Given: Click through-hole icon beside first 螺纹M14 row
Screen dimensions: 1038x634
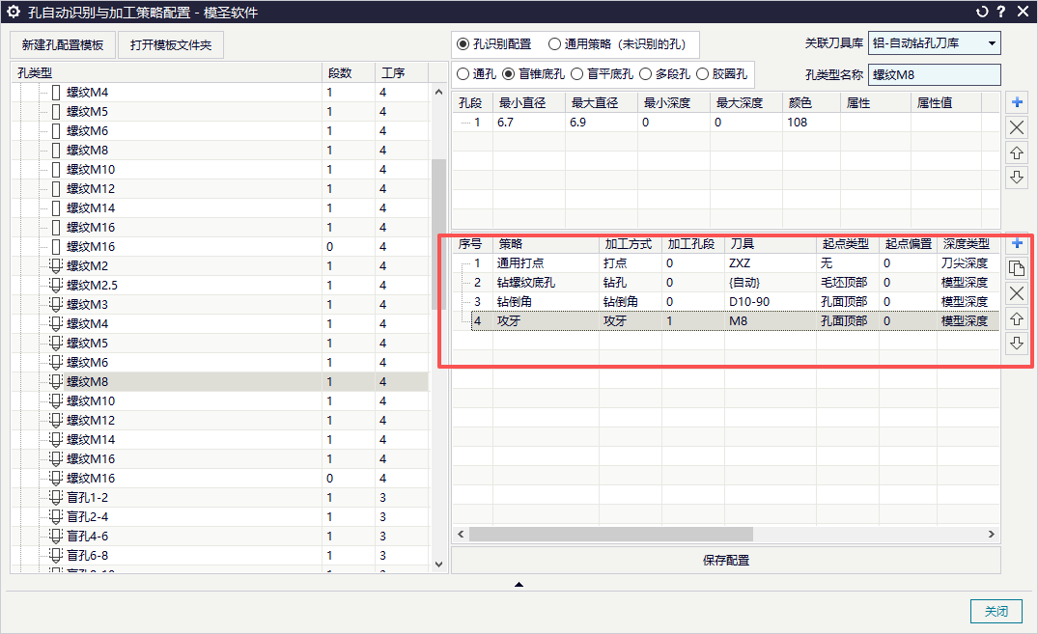Looking at the screenshot, I should coord(56,207).
